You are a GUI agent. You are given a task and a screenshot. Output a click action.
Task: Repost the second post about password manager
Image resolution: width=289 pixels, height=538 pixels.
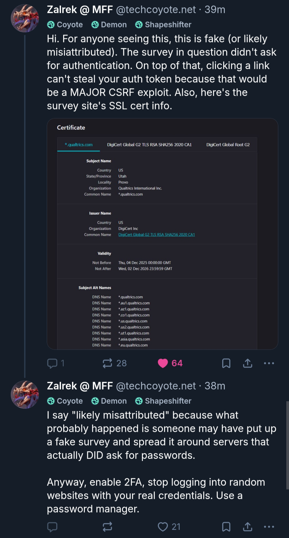click(107, 527)
